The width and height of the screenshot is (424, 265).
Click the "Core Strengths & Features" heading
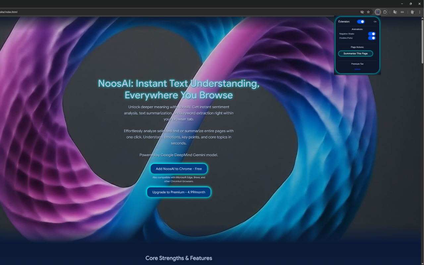pyautogui.click(x=179, y=258)
